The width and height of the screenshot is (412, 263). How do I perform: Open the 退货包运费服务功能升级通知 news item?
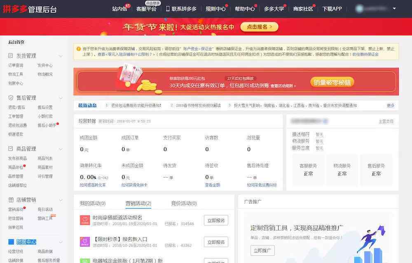136,105
